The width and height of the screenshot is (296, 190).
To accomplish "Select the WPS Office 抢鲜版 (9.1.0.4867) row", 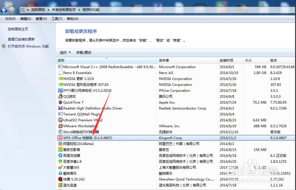I will click(176, 138).
